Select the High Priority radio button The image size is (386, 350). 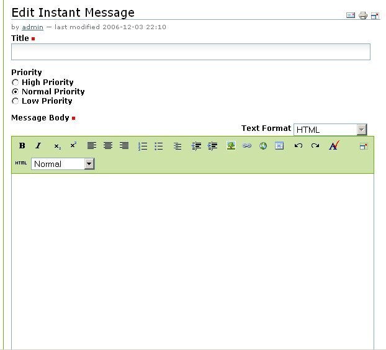(16, 83)
